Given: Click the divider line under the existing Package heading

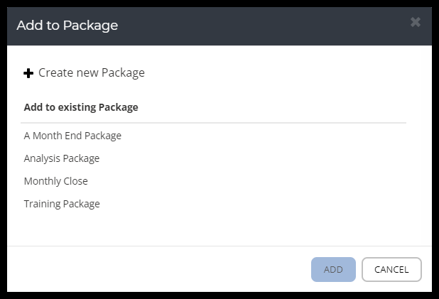Looking at the screenshot, I should (213, 123).
